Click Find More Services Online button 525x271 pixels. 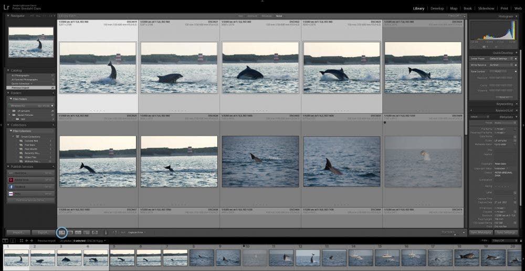31,200
